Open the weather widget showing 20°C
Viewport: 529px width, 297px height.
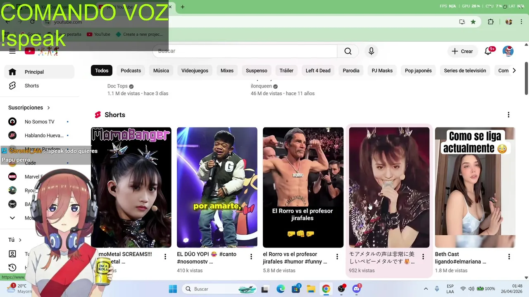[x=20, y=288]
